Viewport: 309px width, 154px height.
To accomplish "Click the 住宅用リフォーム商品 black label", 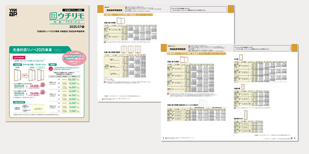I will [x=73, y=10].
